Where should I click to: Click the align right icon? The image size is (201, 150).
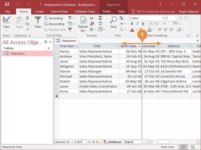(171, 29)
